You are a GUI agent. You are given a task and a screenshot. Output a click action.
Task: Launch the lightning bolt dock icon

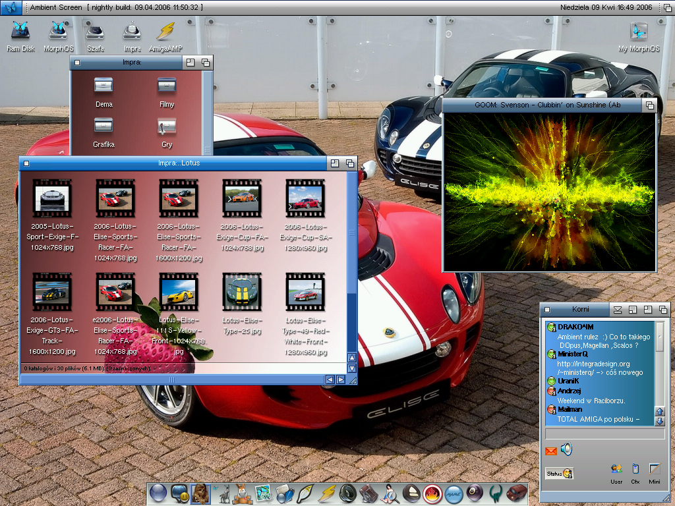(x=327, y=493)
